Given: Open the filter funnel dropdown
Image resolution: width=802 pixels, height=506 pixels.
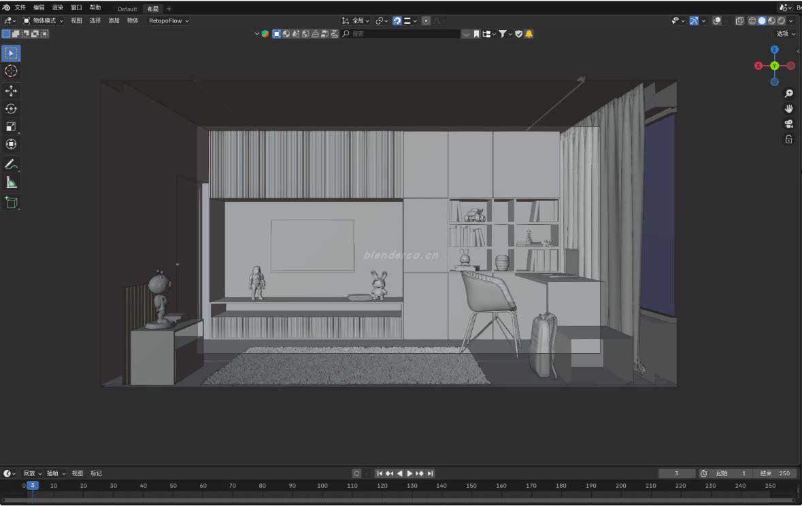Looking at the screenshot, I should tap(505, 34).
